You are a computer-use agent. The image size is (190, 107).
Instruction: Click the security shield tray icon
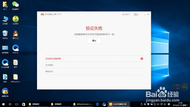click(148, 104)
